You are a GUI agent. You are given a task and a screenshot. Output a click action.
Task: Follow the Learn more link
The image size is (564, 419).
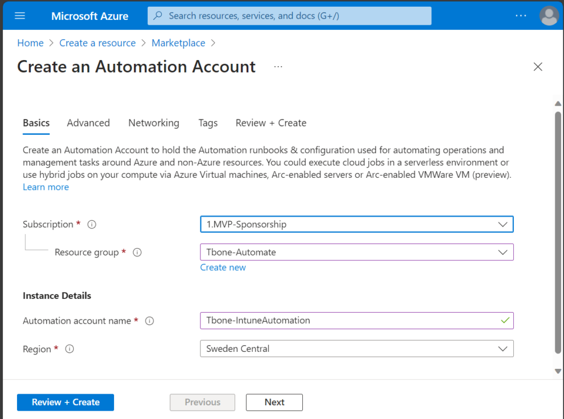click(46, 187)
